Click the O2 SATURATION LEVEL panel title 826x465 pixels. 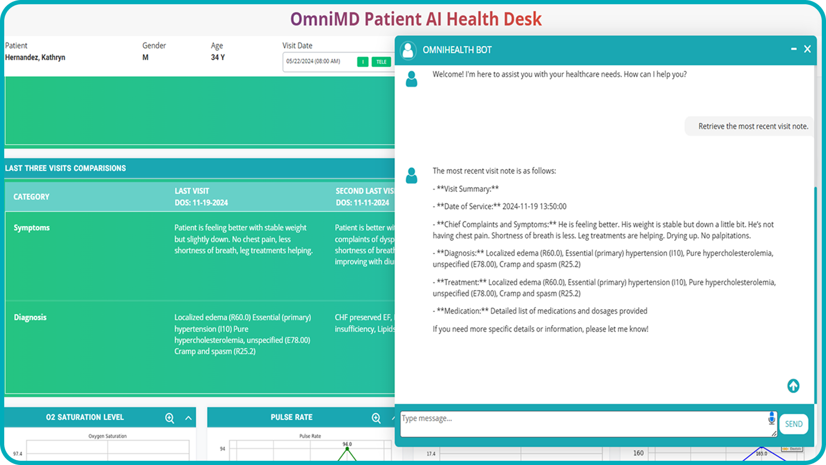click(x=85, y=417)
